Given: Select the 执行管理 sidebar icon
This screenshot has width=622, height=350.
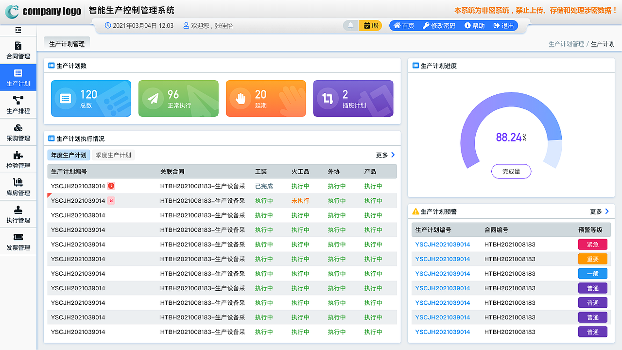Looking at the screenshot, I should tap(18, 214).
